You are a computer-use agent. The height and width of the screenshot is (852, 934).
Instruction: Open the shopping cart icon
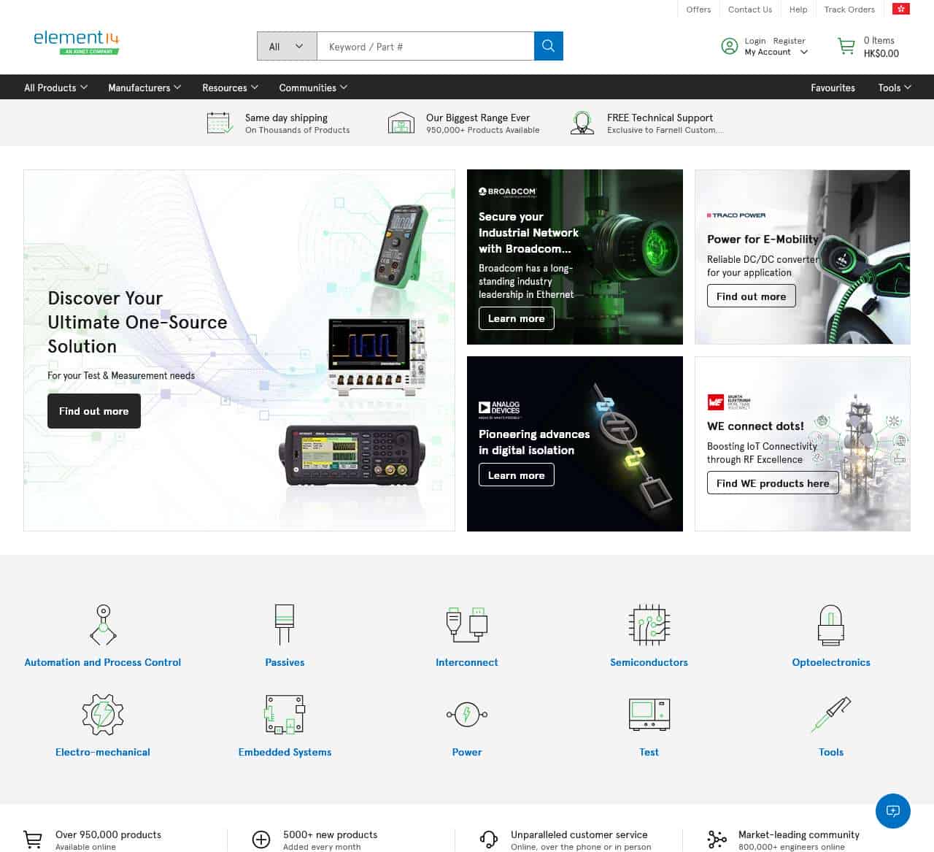click(846, 47)
